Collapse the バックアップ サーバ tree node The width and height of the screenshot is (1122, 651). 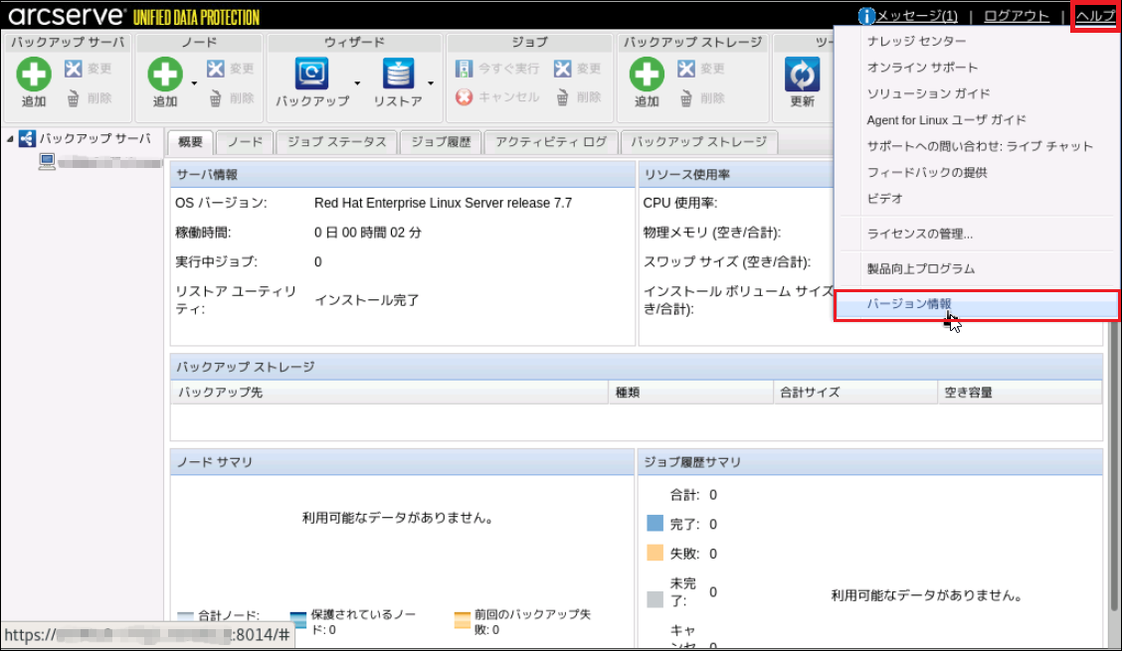click(10, 139)
